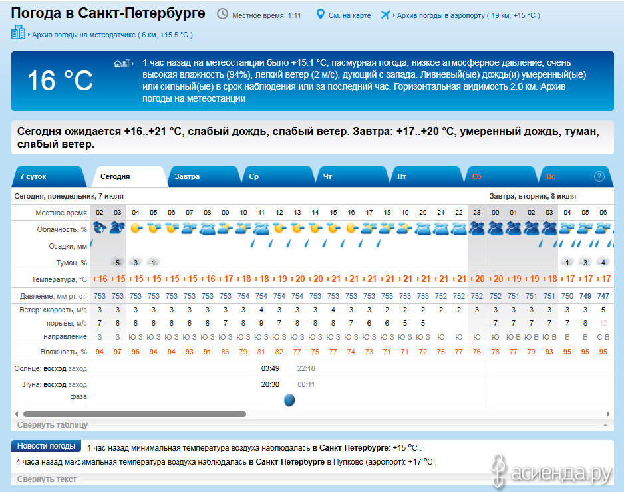Open the Завтра forecast tab
The width and height of the screenshot is (624, 492).
pyautogui.click(x=204, y=177)
